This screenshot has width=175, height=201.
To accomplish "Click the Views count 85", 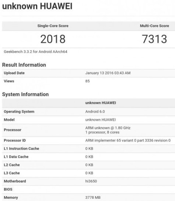I will 87,81.
